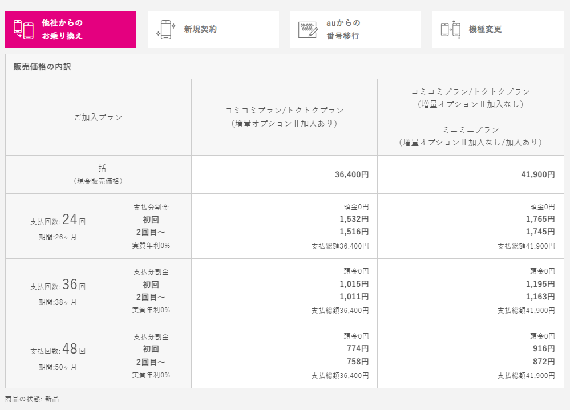Click the 販売価格の内訳 header
Screen dimensions: 570x410
(x=42, y=67)
